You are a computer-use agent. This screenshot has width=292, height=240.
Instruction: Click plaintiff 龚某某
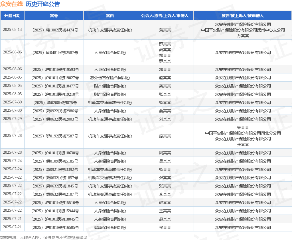[x=165, y=86]
